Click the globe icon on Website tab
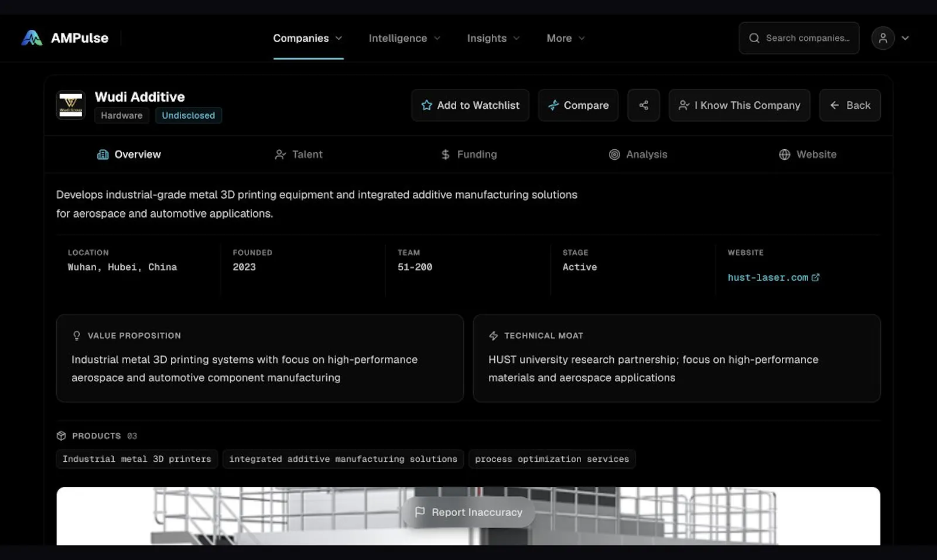Viewport: 937px width, 560px height. pyautogui.click(x=785, y=154)
